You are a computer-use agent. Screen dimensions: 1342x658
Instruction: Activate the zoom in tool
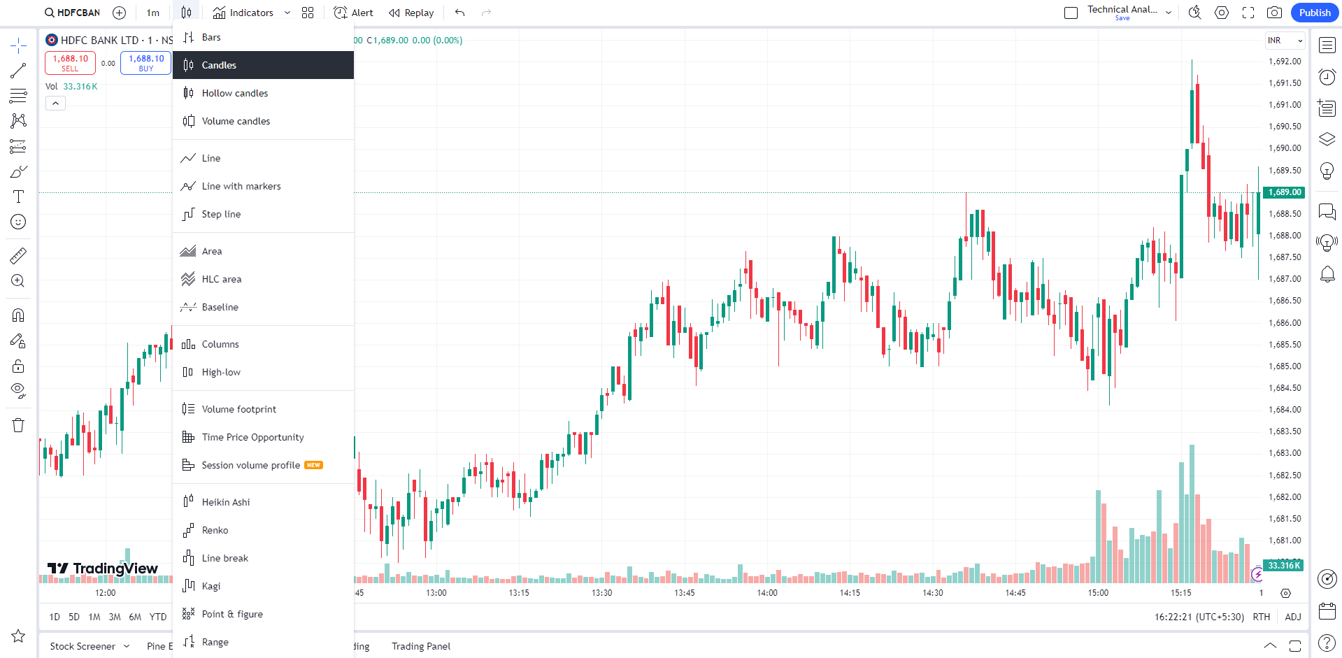click(x=18, y=281)
